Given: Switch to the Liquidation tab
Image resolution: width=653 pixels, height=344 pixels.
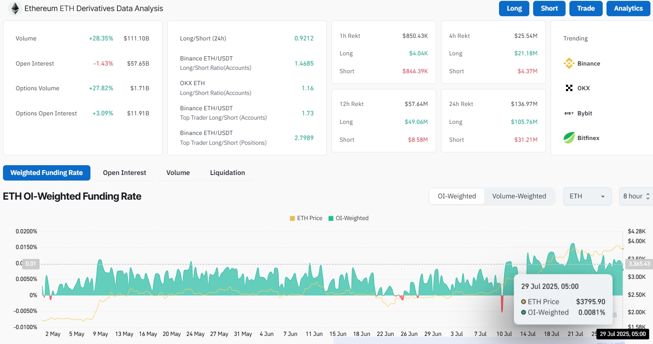Looking at the screenshot, I should tap(227, 173).
